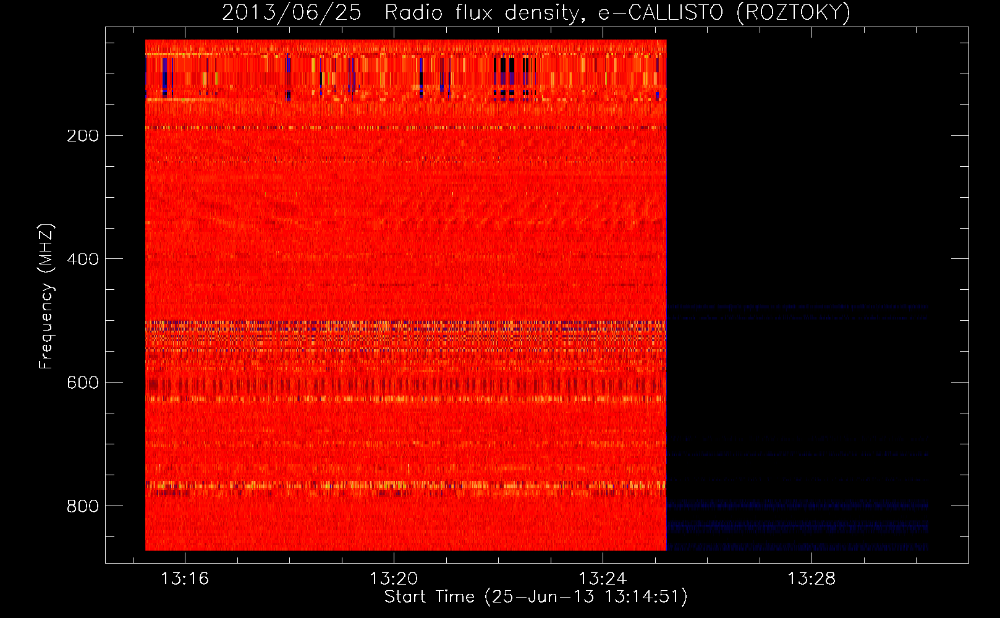Click the plot title '2013/06/25 Radio flux density, e-CALLISTO (ROZTOKY)'
The image size is (1000, 618).
(x=536, y=13)
